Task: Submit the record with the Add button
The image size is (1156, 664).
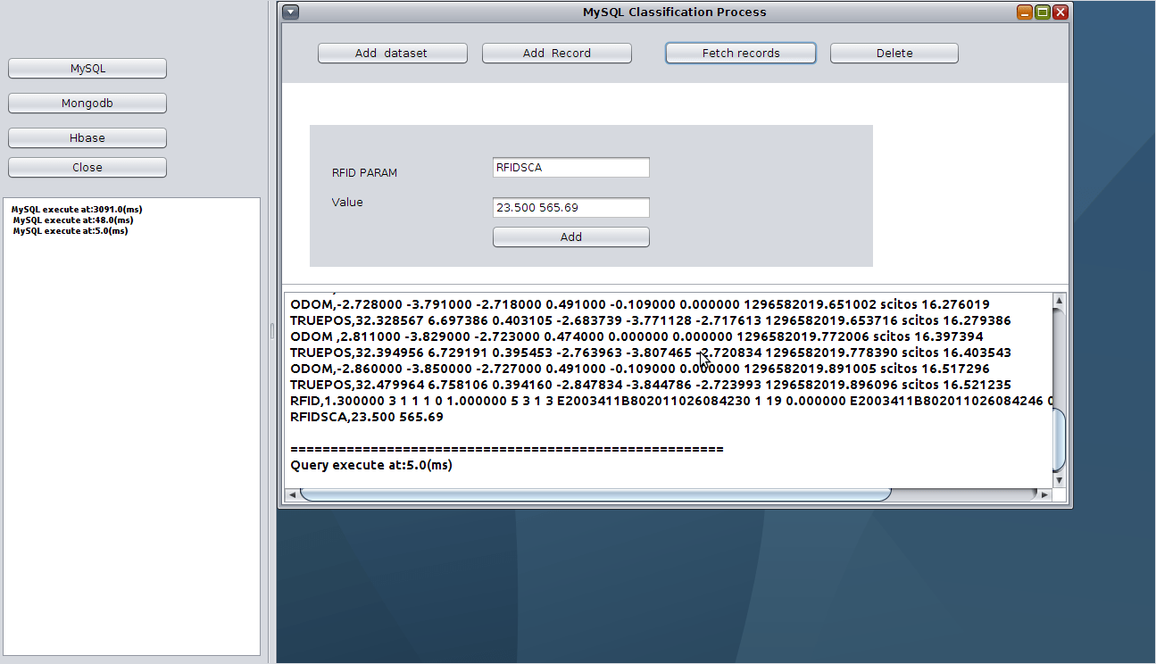Action: [570, 237]
